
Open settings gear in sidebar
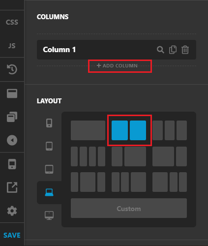pyautogui.click(x=12, y=211)
